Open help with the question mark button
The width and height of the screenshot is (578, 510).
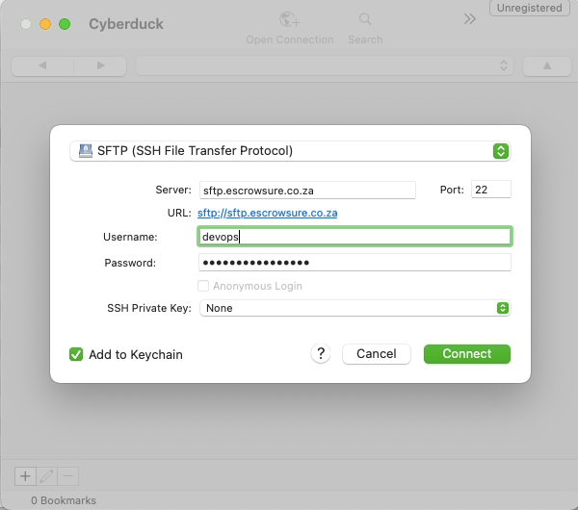[321, 354]
